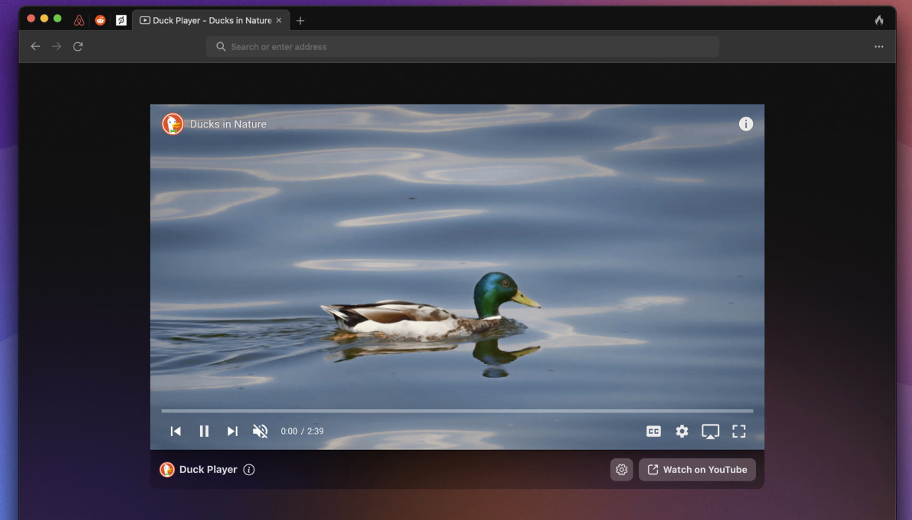912x520 pixels.
Task: Open the pinned Airbnb tab
Action: [79, 21]
